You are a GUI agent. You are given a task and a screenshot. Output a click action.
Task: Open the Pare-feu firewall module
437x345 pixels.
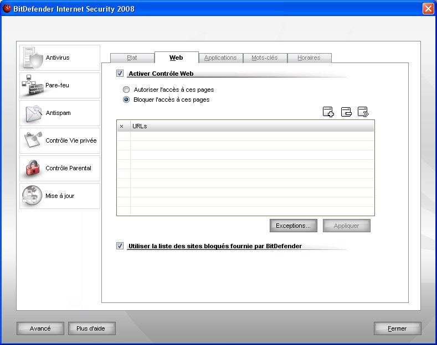tap(60, 85)
